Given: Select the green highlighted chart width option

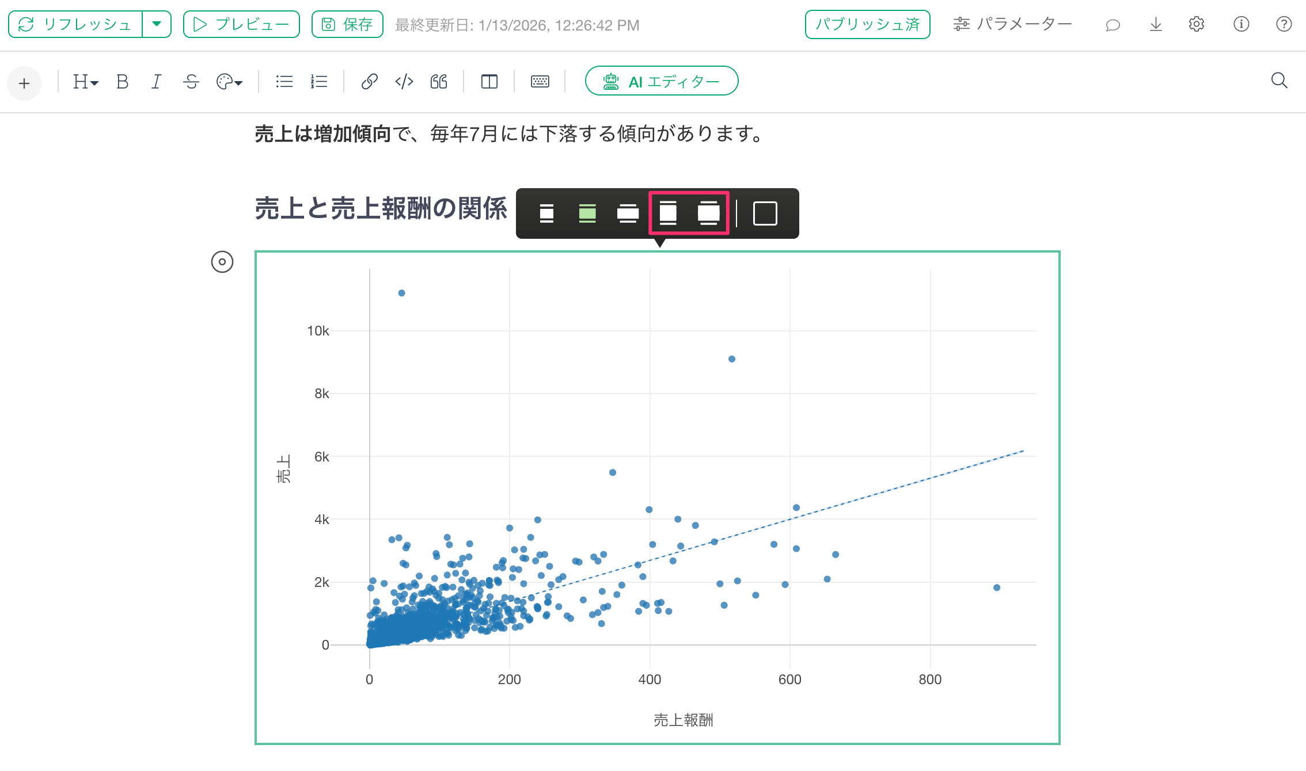Looking at the screenshot, I should click(587, 213).
